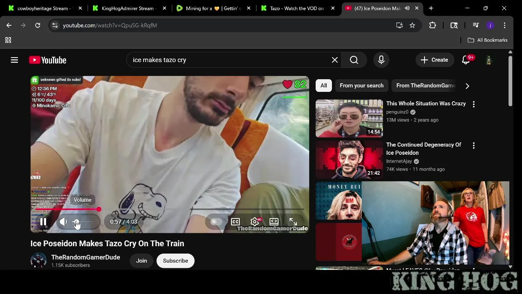Select the From your search chip
Image resolution: width=522 pixels, height=294 pixels.
click(x=362, y=86)
